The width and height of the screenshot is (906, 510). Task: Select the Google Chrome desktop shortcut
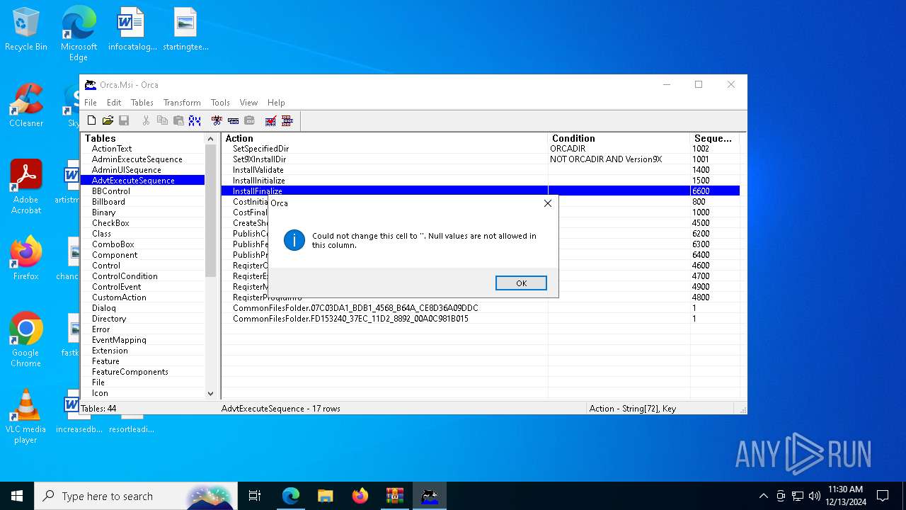[x=26, y=339]
